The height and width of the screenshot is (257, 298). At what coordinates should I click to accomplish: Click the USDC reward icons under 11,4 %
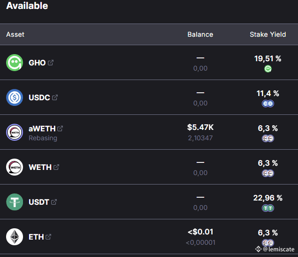268,104
